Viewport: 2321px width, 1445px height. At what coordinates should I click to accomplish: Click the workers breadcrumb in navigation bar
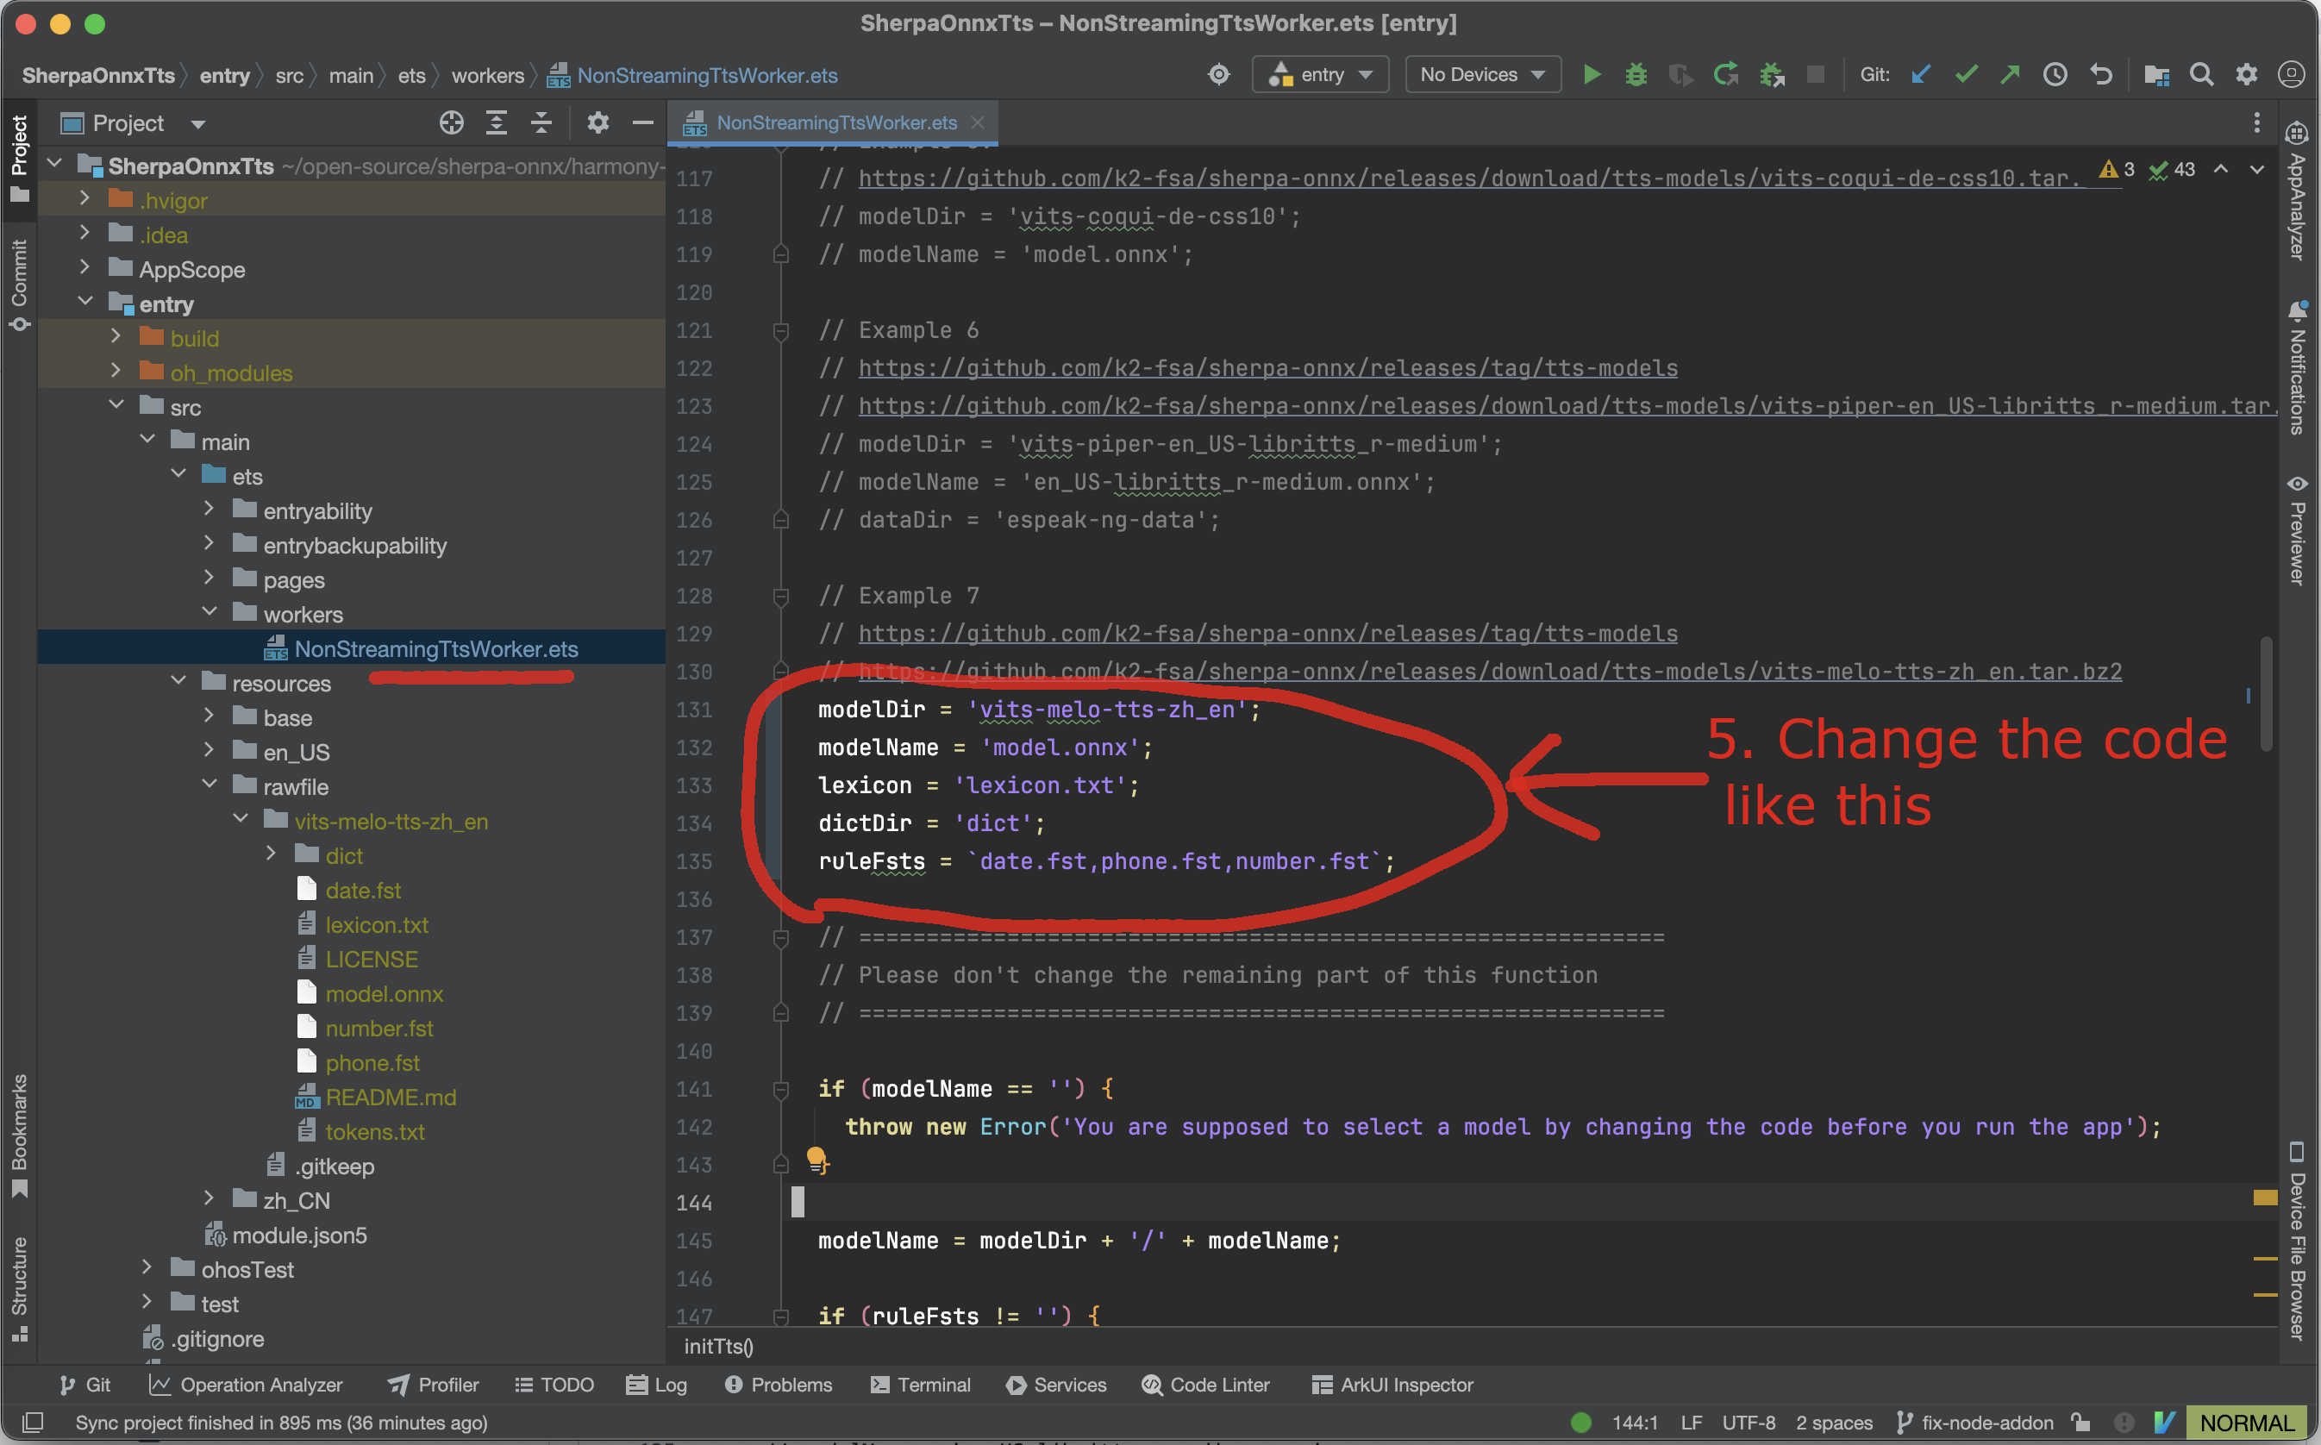(x=487, y=76)
